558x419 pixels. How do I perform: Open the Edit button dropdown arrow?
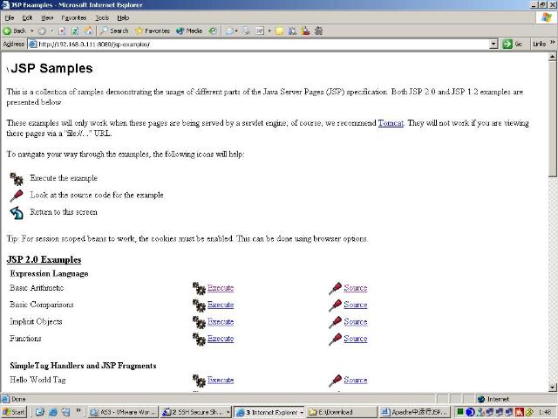(x=269, y=31)
